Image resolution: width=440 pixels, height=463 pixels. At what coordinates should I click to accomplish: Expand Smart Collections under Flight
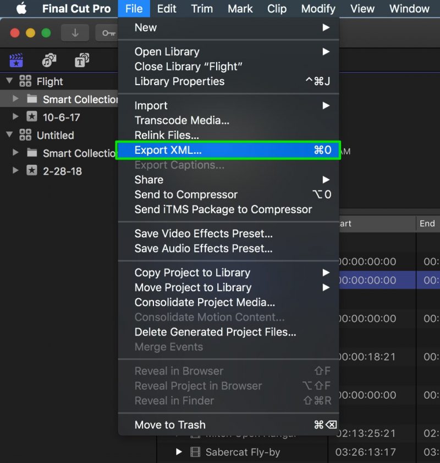click(x=15, y=98)
